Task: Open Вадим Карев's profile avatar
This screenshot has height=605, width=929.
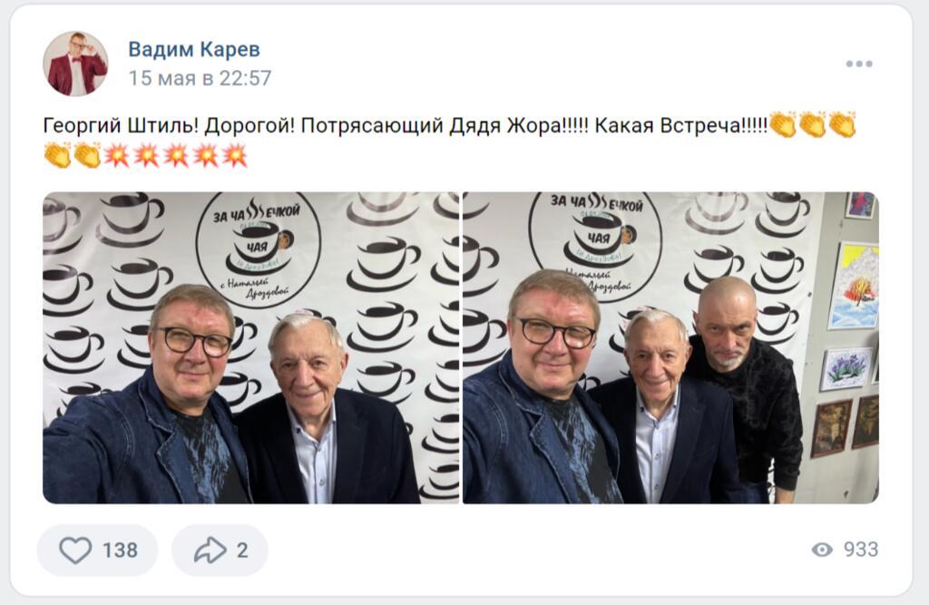Action: click(75, 63)
